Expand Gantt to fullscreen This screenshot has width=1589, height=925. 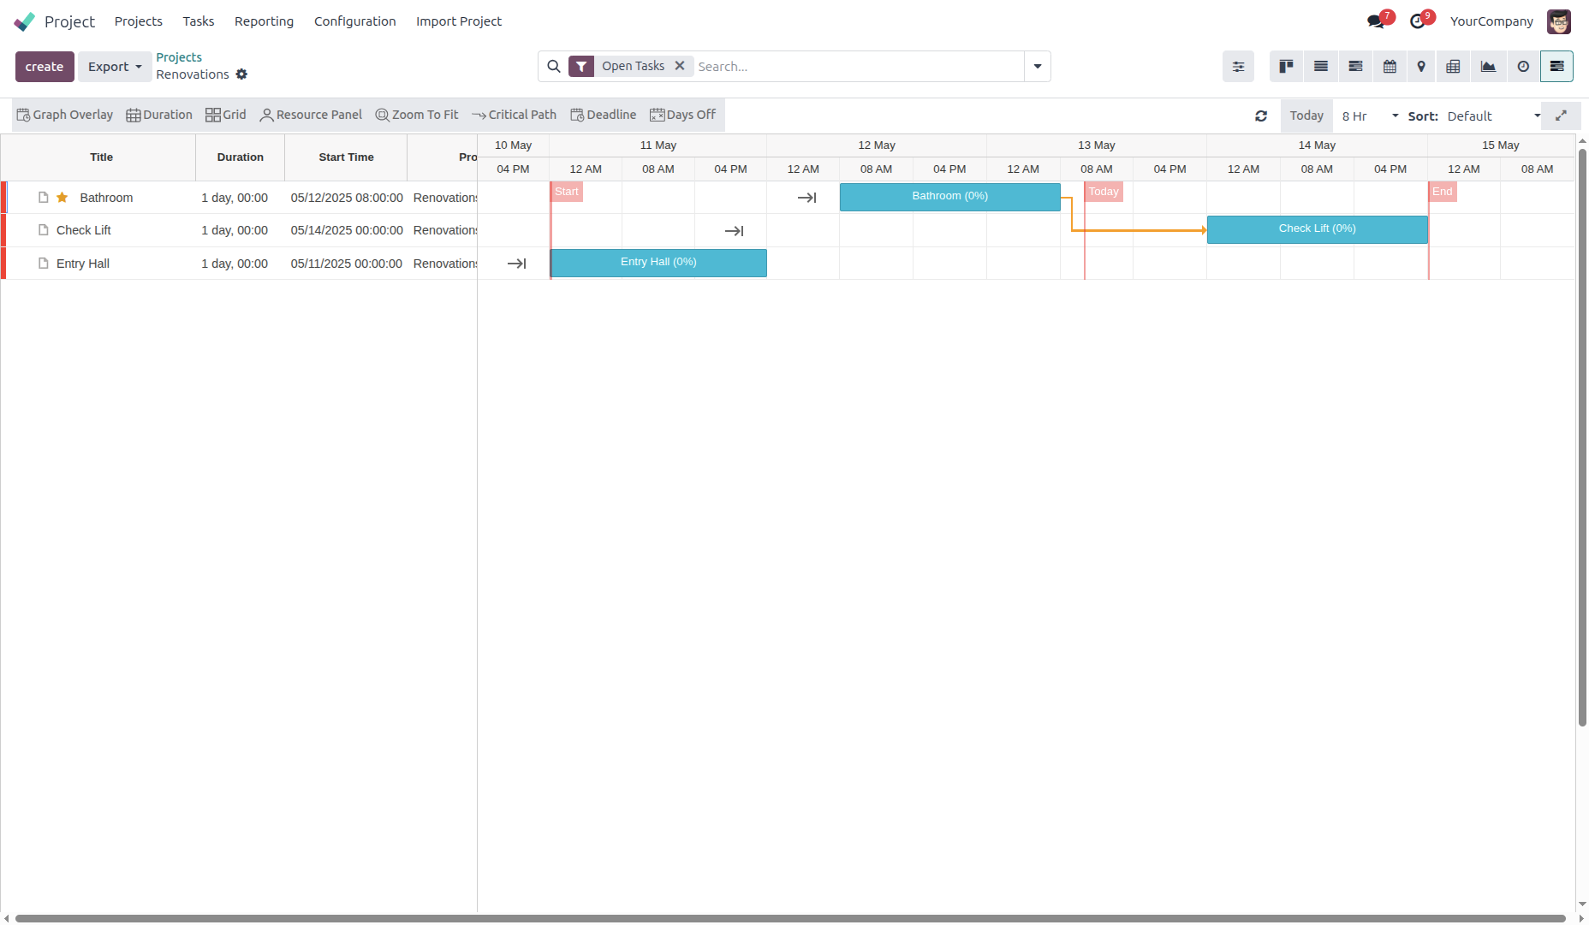tap(1561, 116)
